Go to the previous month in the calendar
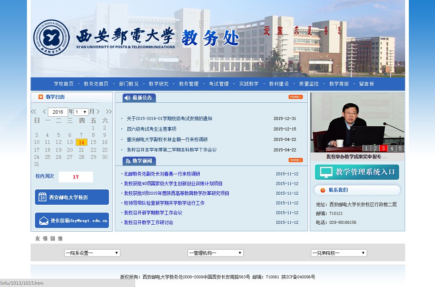435x287 pixels. click(x=44, y=111)
